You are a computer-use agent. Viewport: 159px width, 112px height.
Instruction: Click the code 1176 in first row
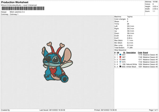[x=140, y=55]
